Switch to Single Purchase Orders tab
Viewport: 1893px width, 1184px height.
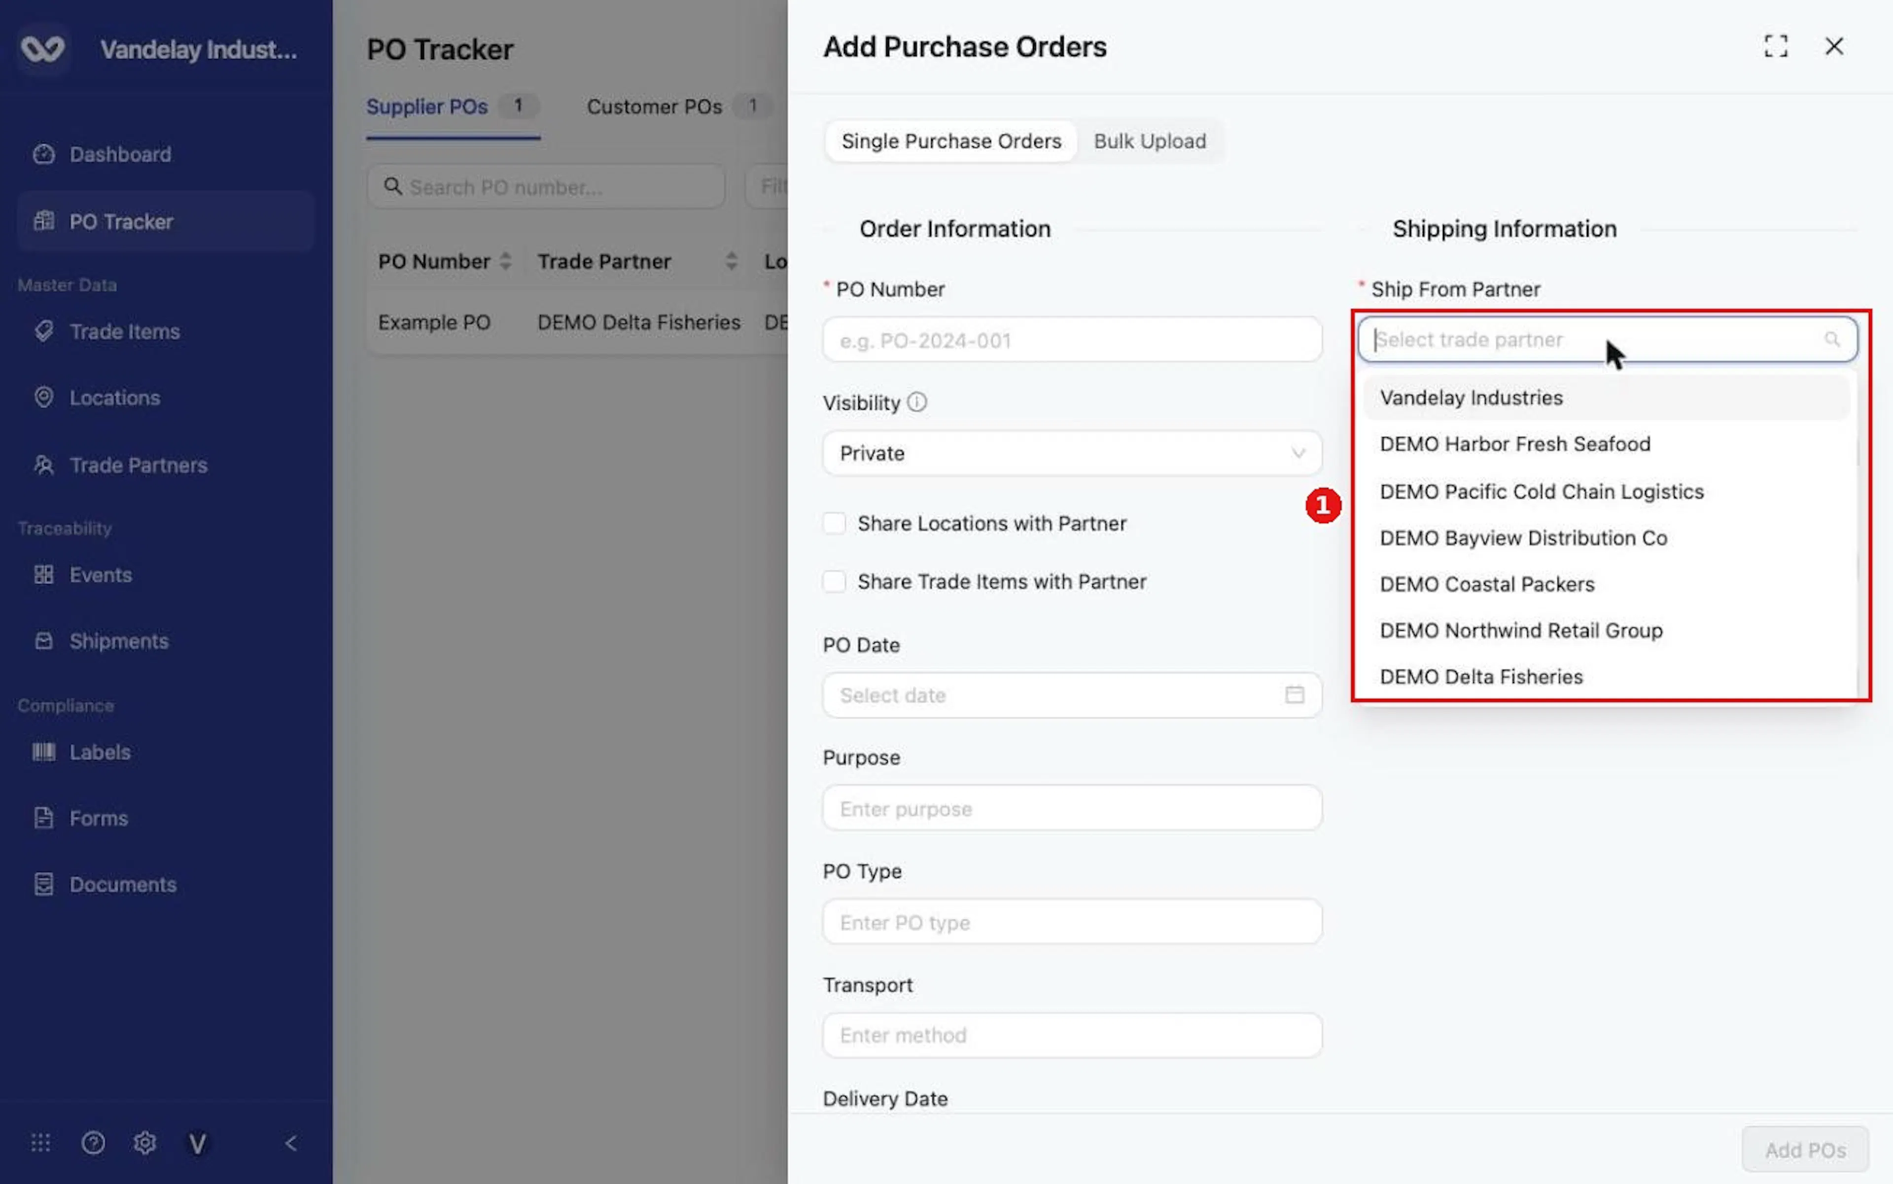tap(951, 141)
